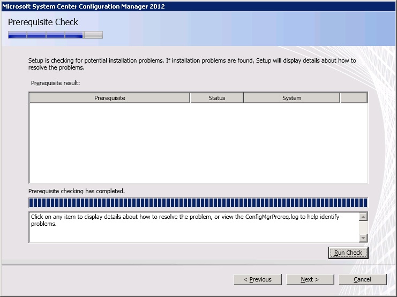Click the Run Check button
This screenshot has height=297, width=397.
coord(348,253)
